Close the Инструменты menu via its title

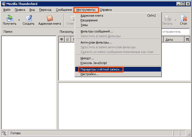click(86, 10)
